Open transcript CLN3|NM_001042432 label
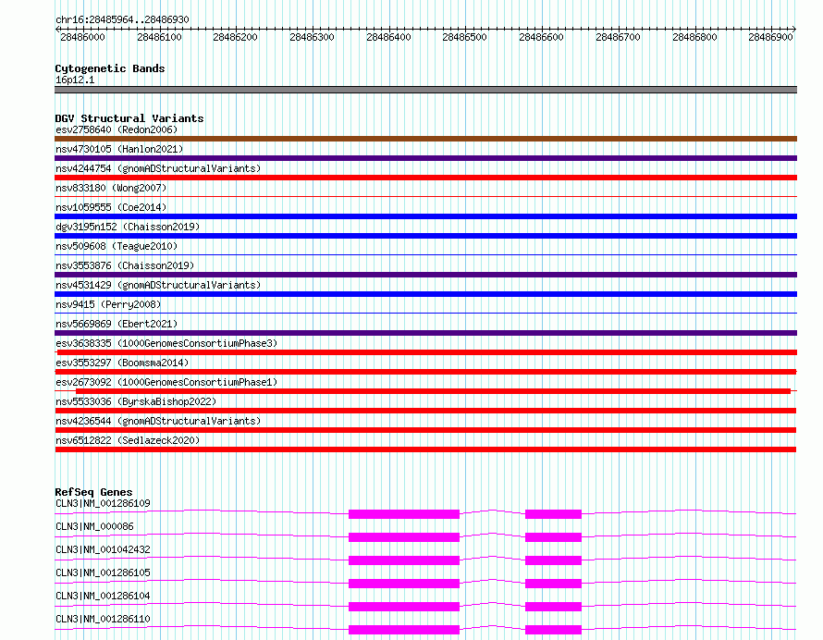Screen dimensions: 823x640 103,549
